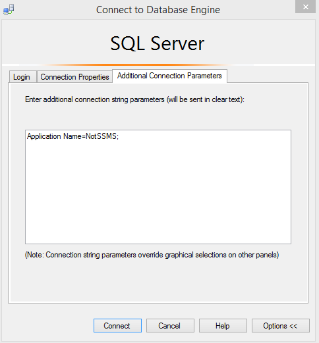Cancel the connection dialog

pos(170,326)
